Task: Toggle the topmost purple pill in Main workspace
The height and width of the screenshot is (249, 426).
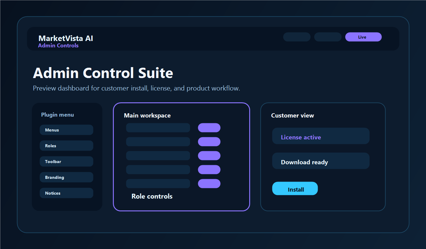Action: click(x=209, y=128)
